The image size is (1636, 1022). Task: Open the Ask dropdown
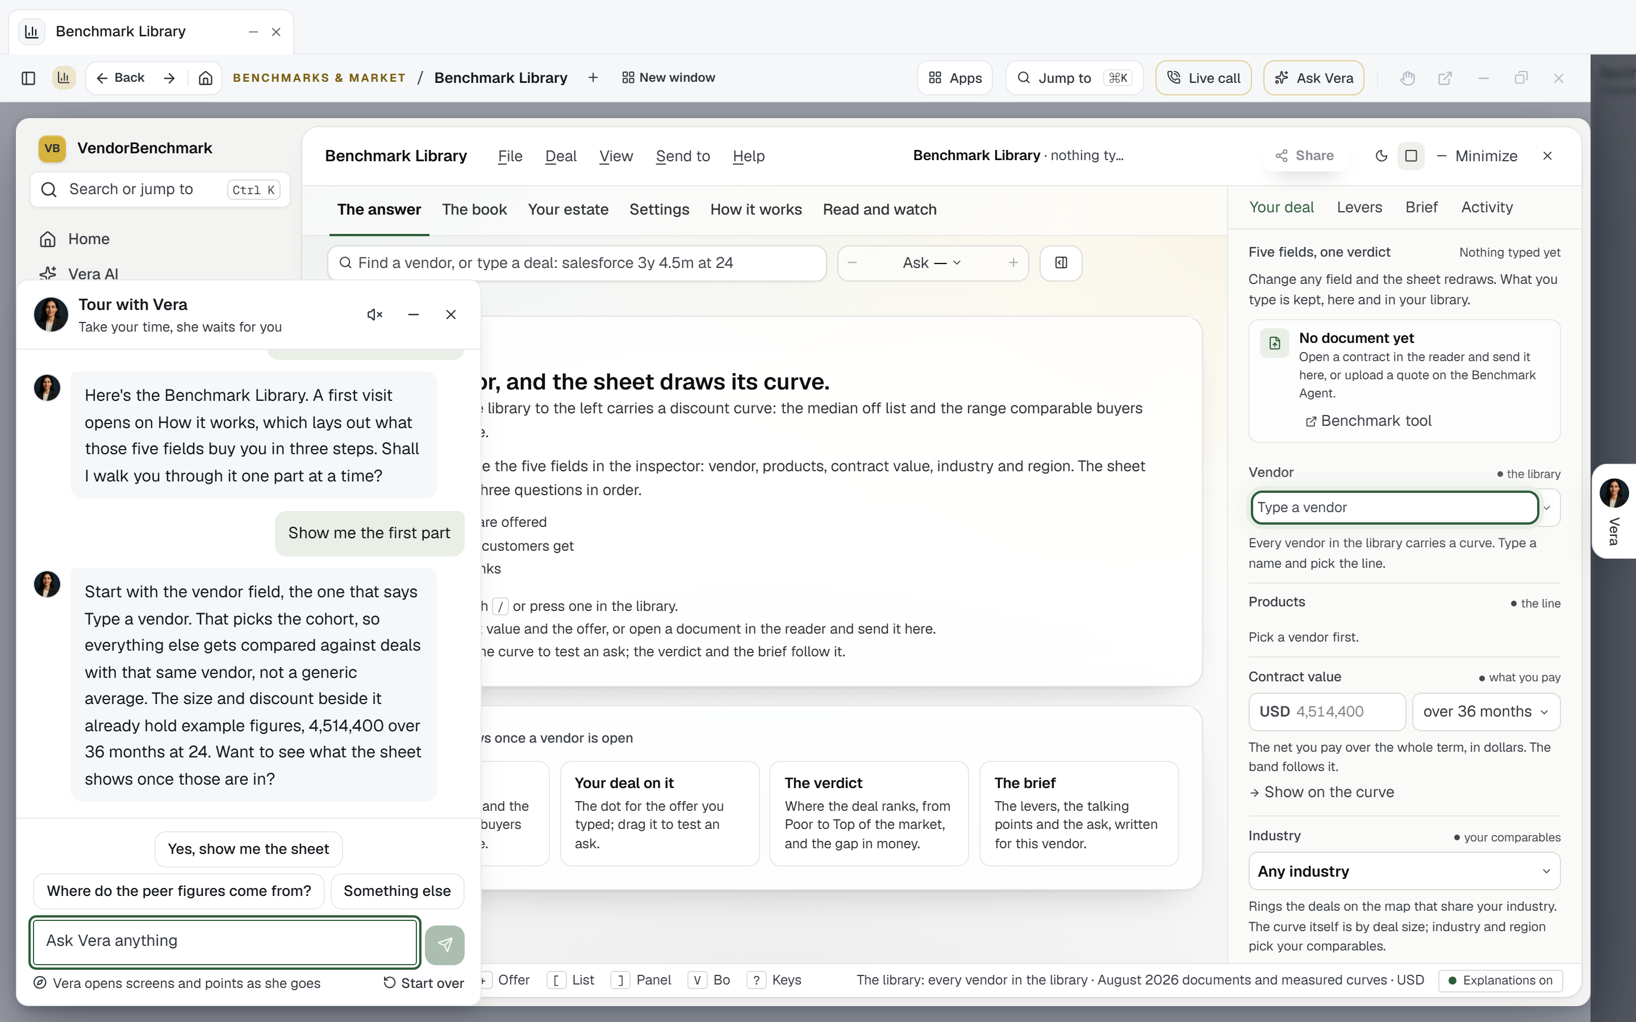(932, 263)
